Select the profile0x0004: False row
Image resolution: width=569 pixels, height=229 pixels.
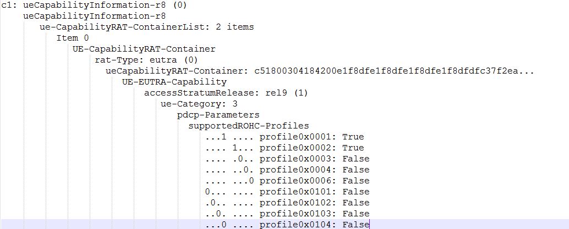click(x=287, y=170)
